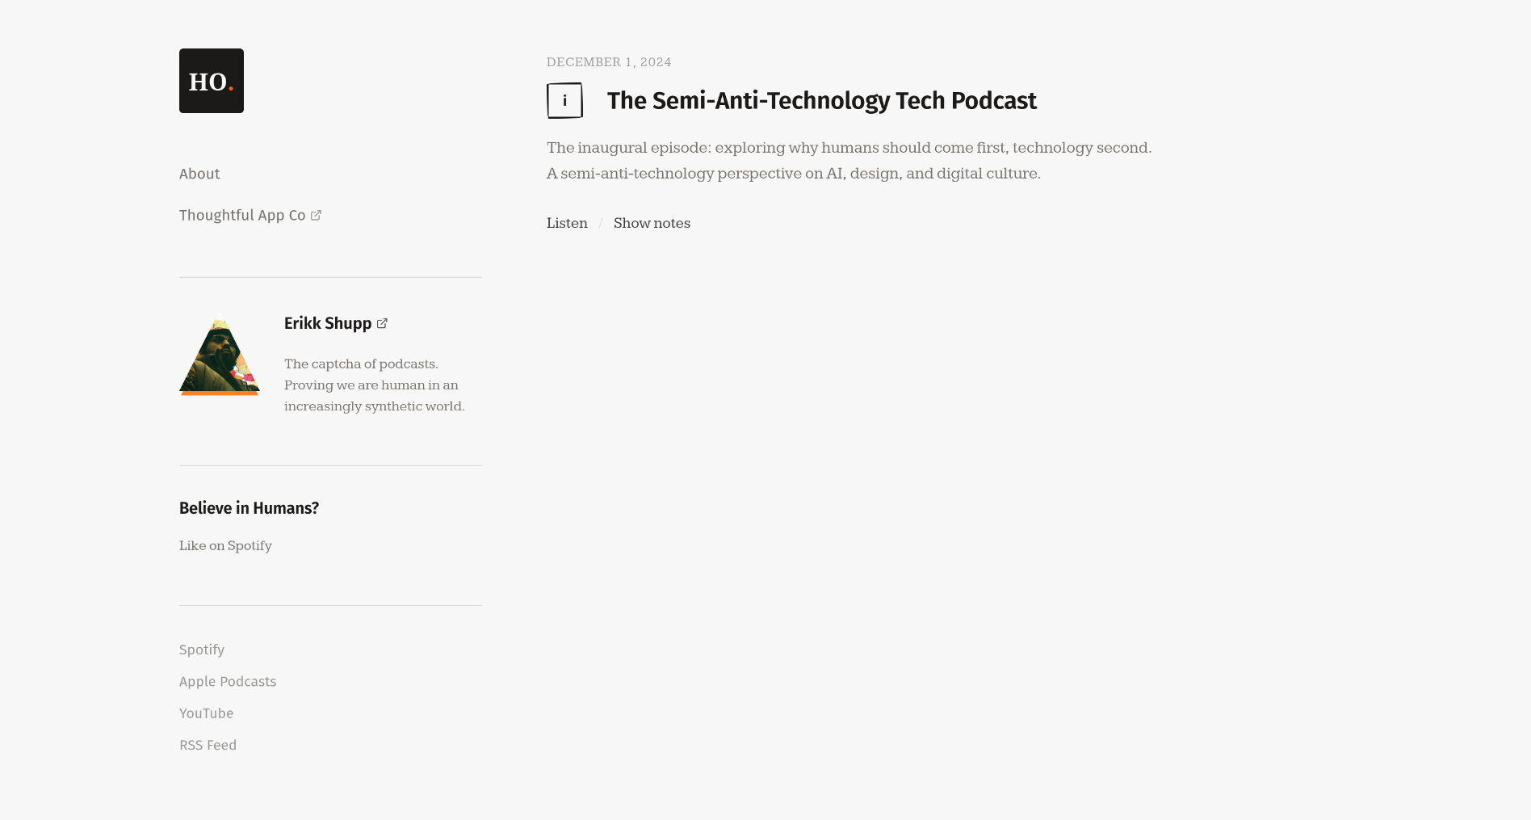Click the Like on Spotify link
Image resolution: width=1531 pixels, height=820 pixels.
tap(225, 546)
